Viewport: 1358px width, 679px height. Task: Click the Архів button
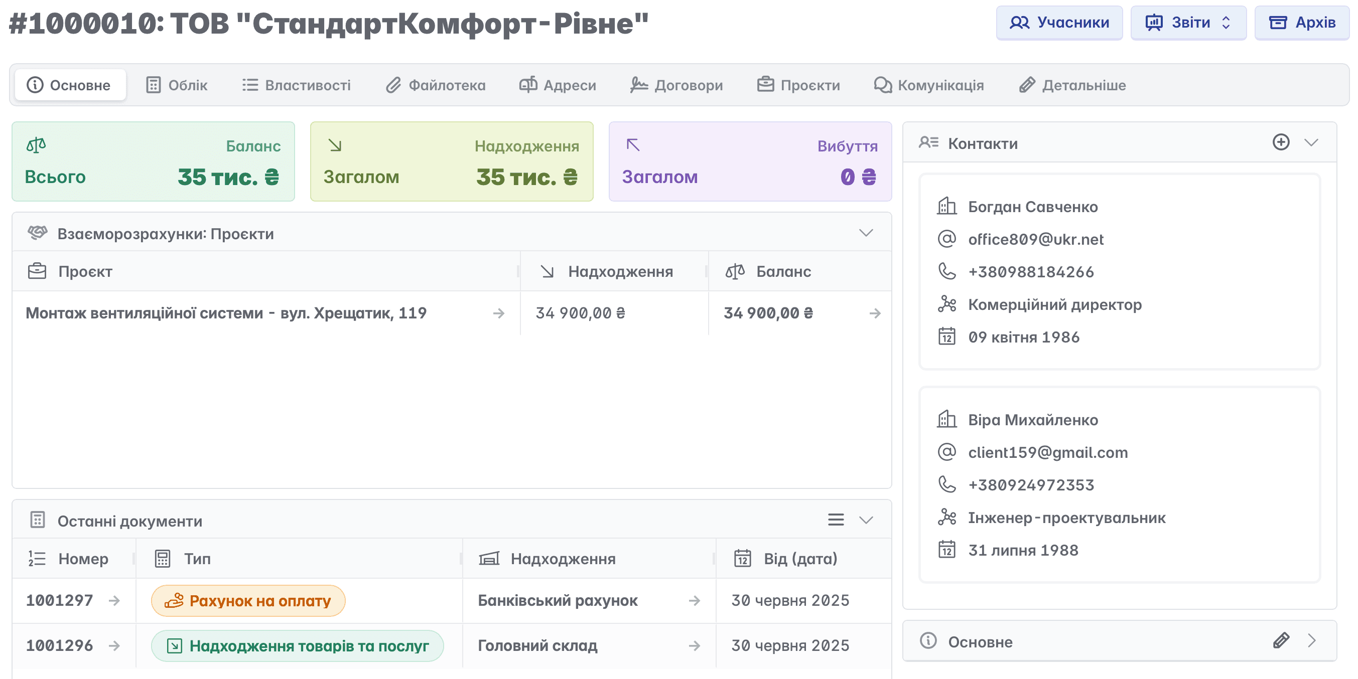pos(1301,23)
